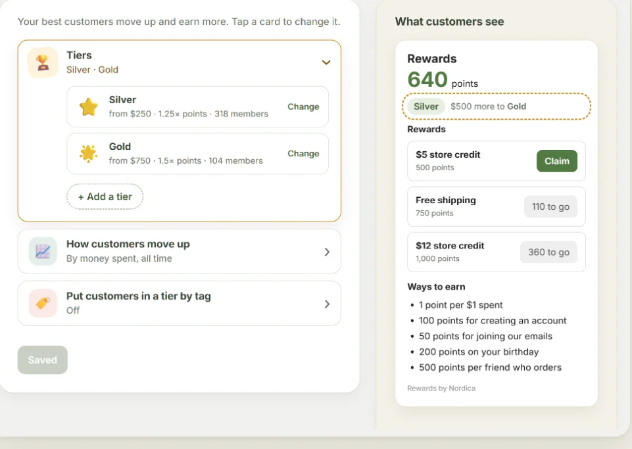Click the Gold tier sparkle star icon
This screenshot has height=449, width=632.
click(89, 154)
